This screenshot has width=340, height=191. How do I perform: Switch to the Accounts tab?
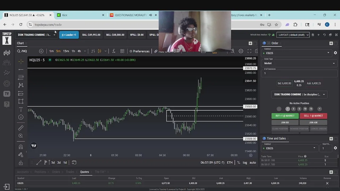23,172
